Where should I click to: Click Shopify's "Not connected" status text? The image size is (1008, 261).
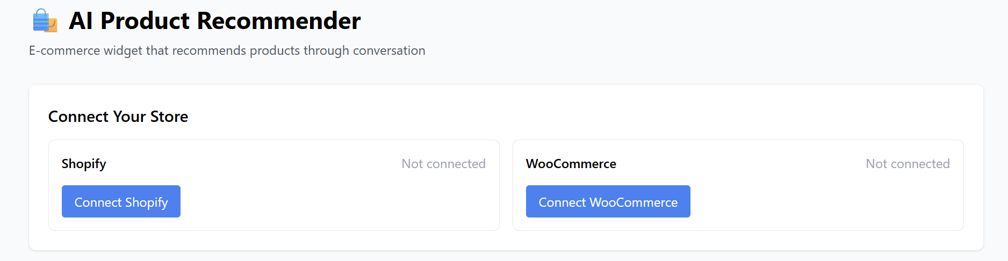tap(443, 164)
